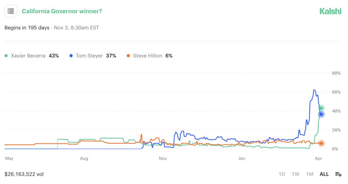Click the blue legend dot for Steyer
The width and height of the screenshot is (348, 184).
[71, 56]
